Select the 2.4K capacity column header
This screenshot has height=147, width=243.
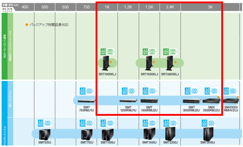pyautogui.click(x=170, y=7)
